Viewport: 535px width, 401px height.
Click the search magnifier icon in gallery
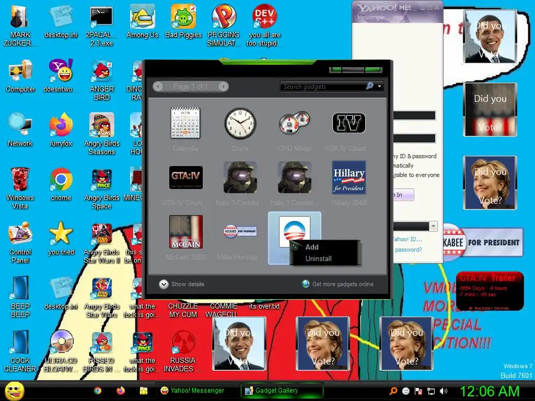369,86
